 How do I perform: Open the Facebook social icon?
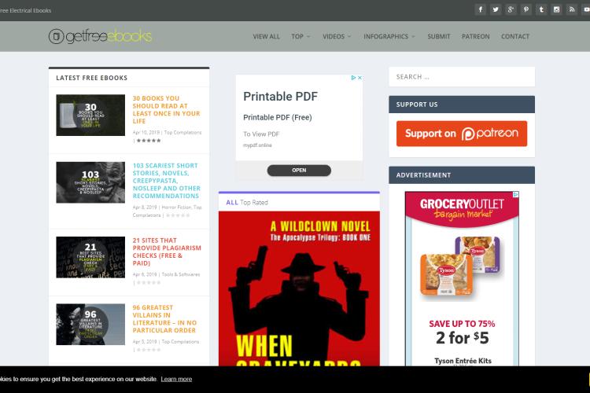coord(481,9)
